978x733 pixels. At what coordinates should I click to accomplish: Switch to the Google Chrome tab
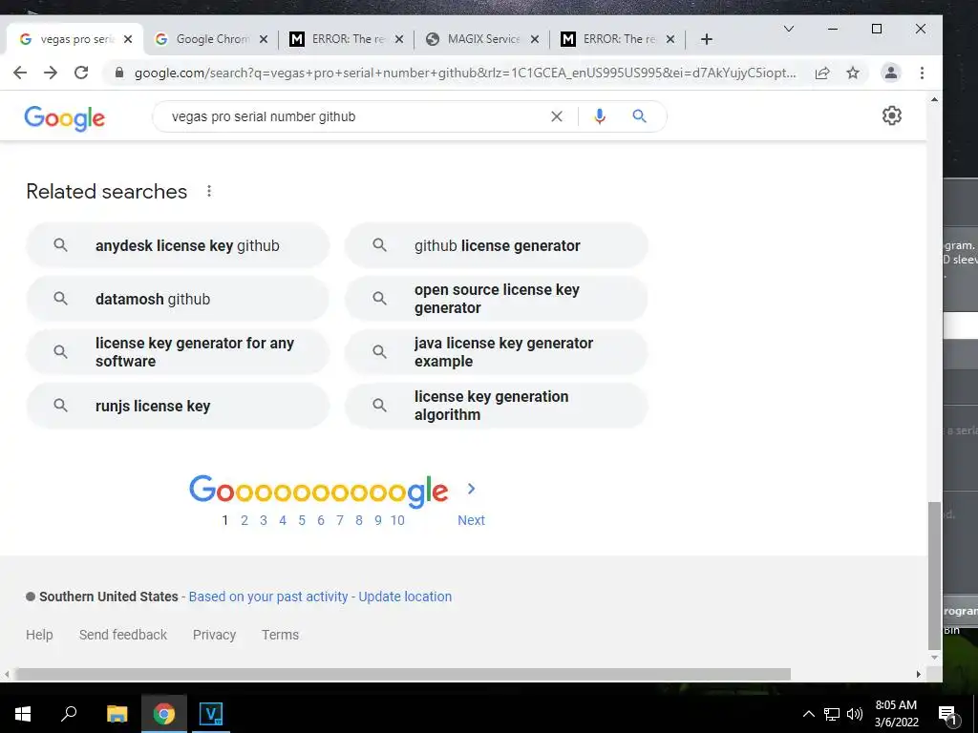point(211,39)
